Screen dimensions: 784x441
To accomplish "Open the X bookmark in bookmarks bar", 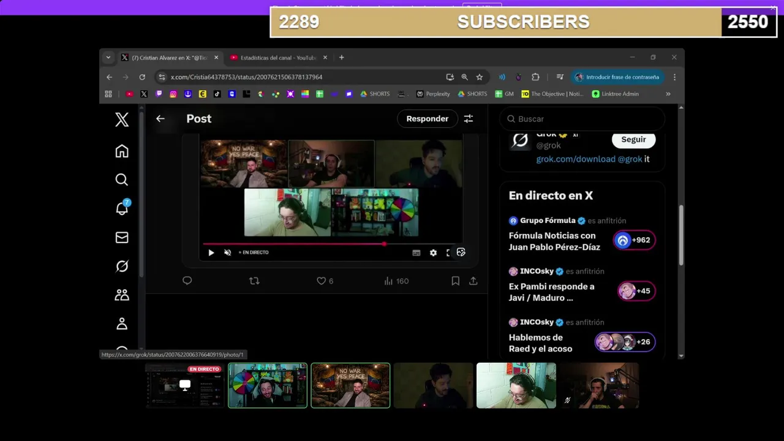I will pos(144,94).
